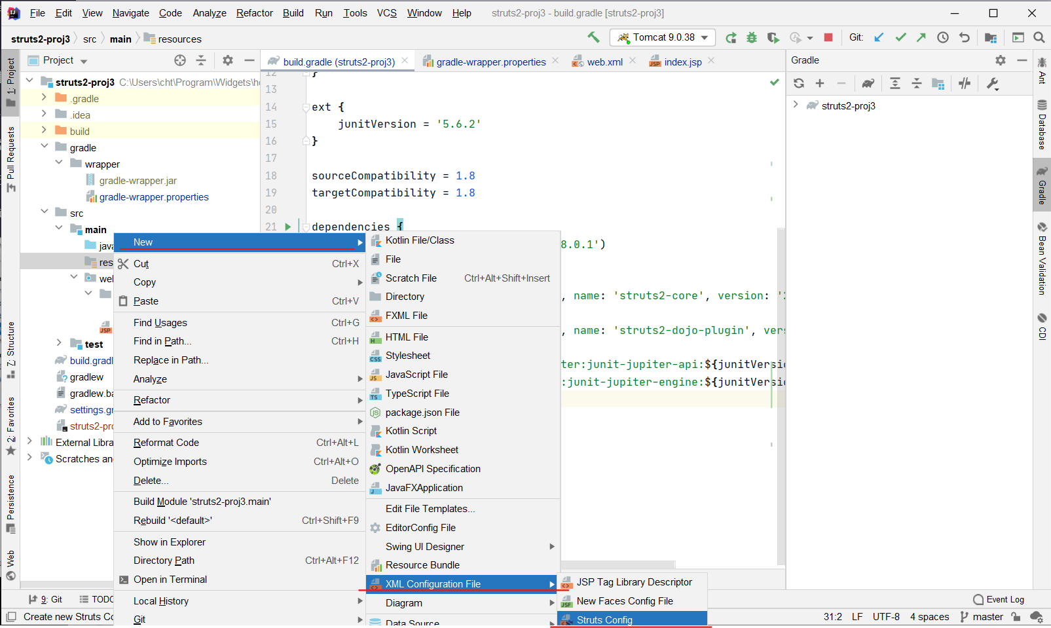Choose HTML File in the New submenu
Screen dimensions: 1051x628
pos(463,337)
